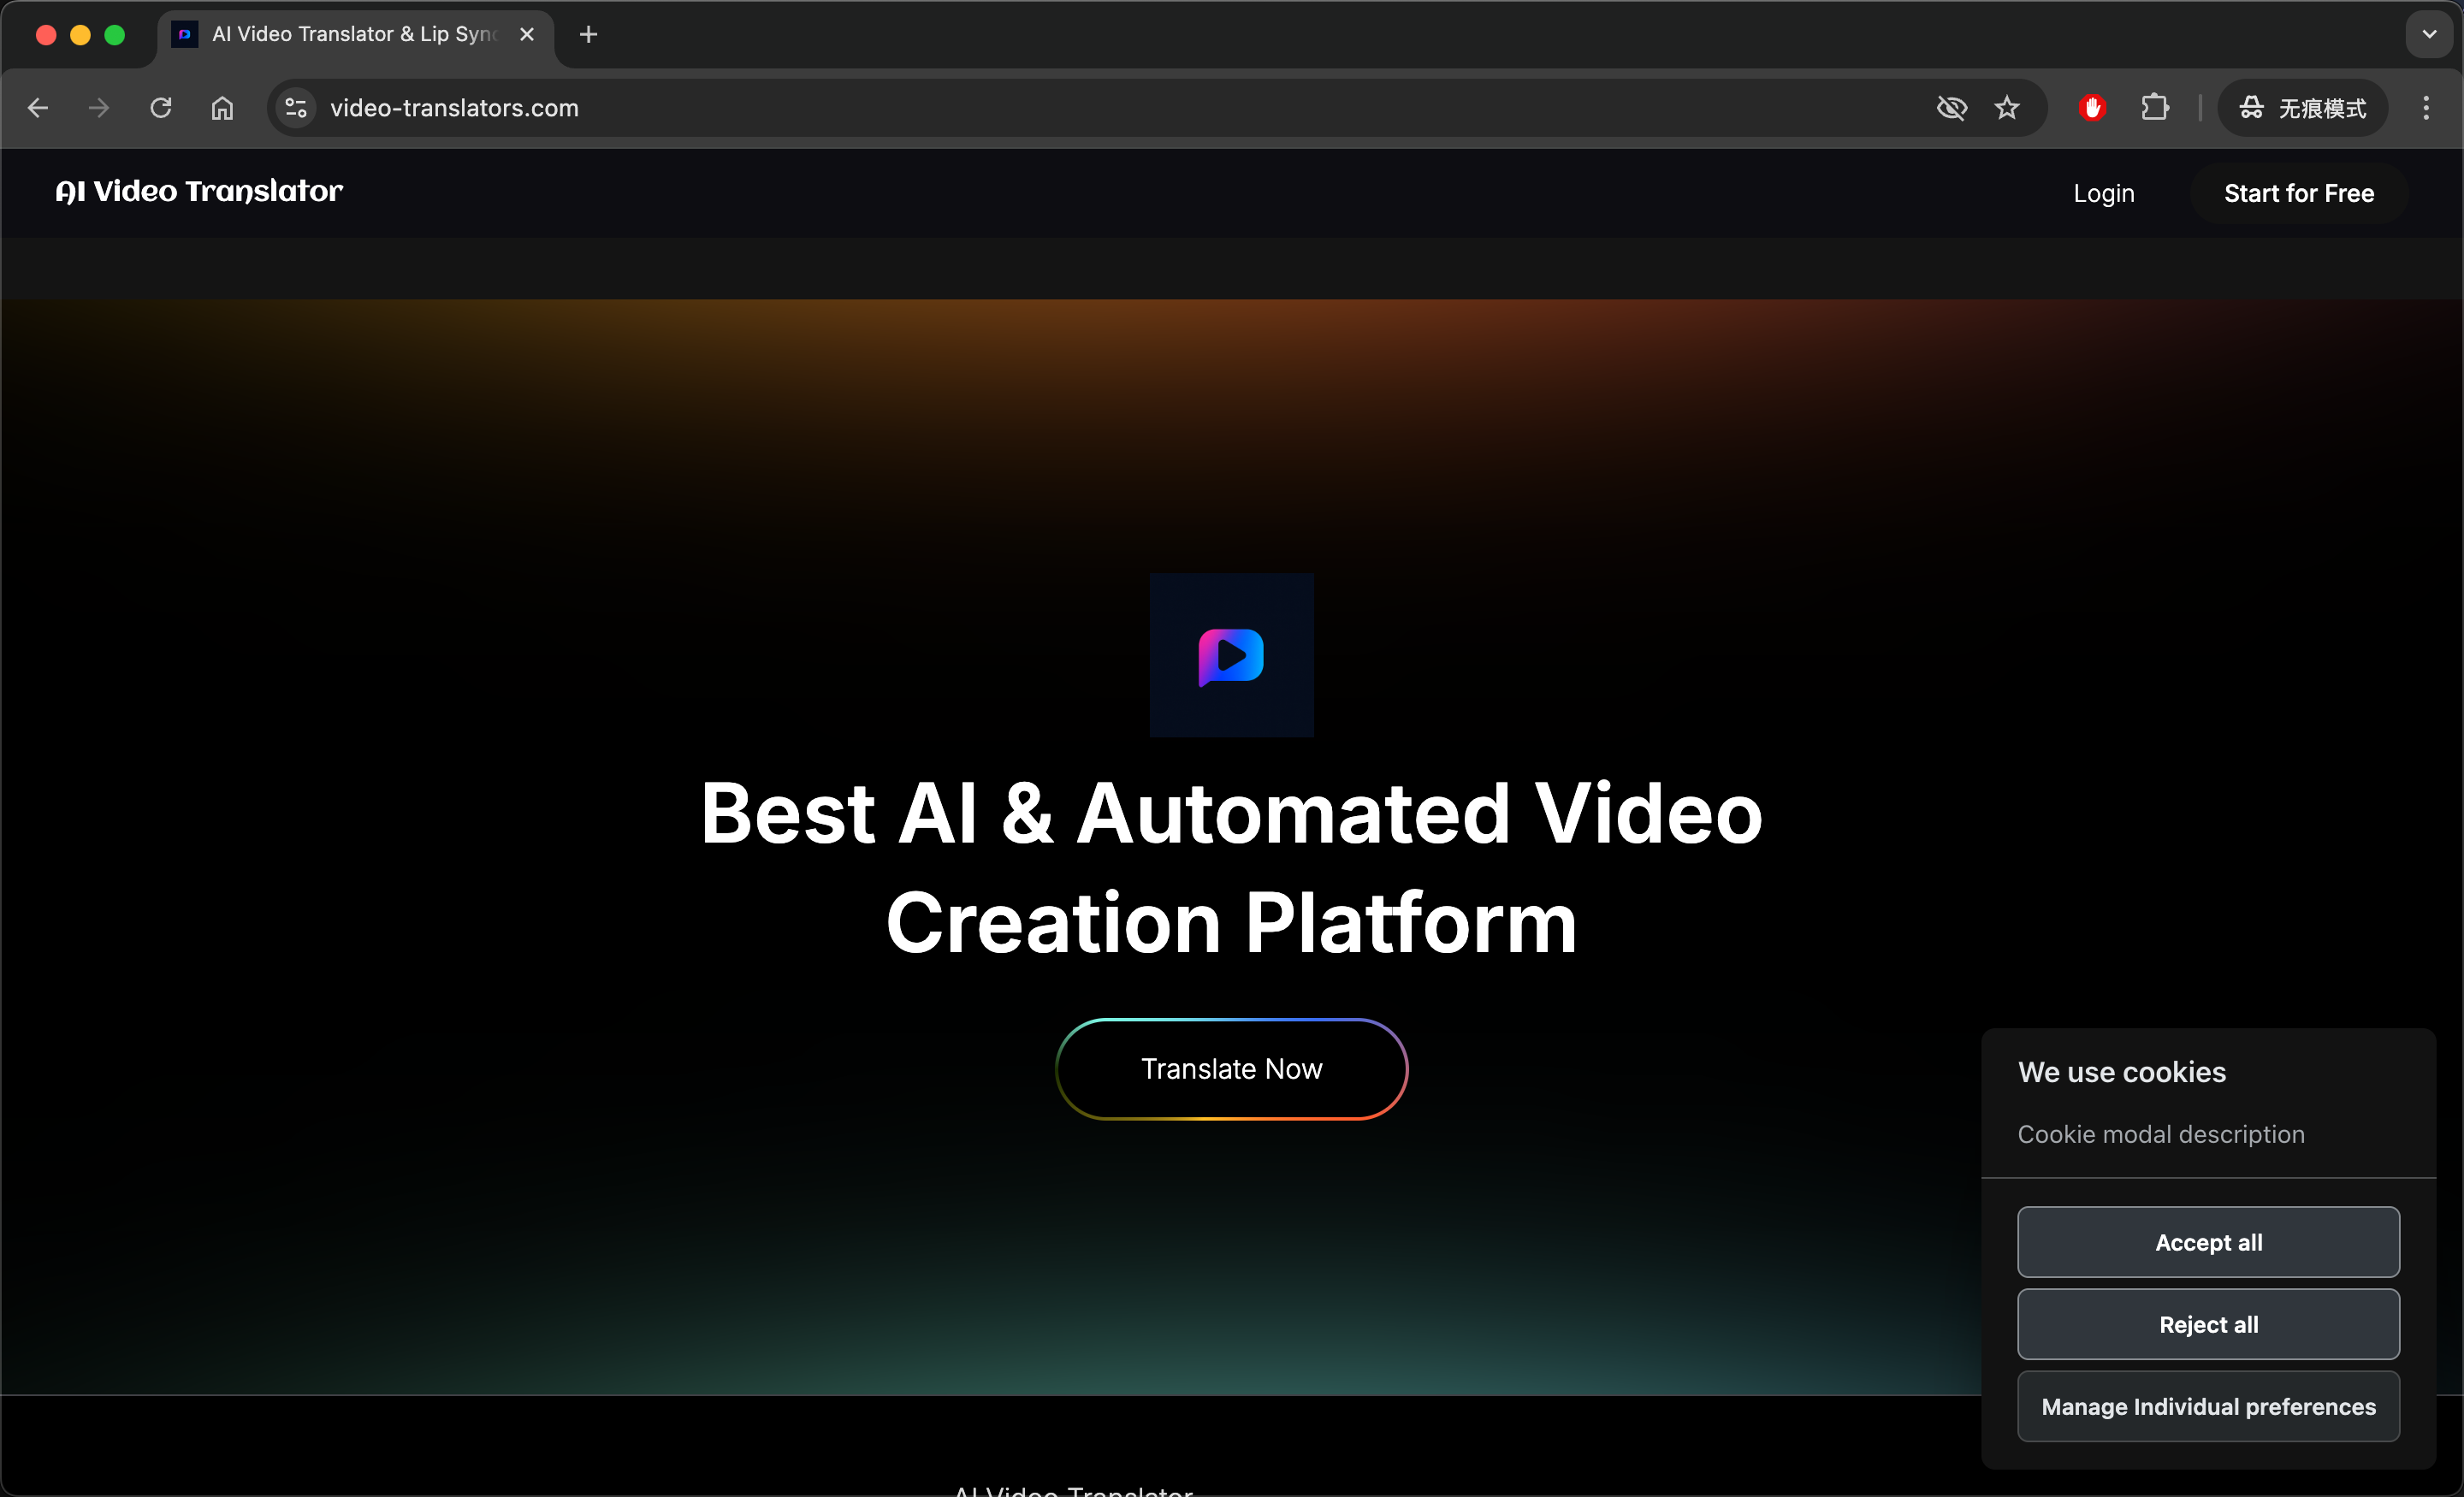Select the AI Video Translator & Lip Sync tab
The height and width of the screenshot is (1497, 2464).
(x=356, y=34)
